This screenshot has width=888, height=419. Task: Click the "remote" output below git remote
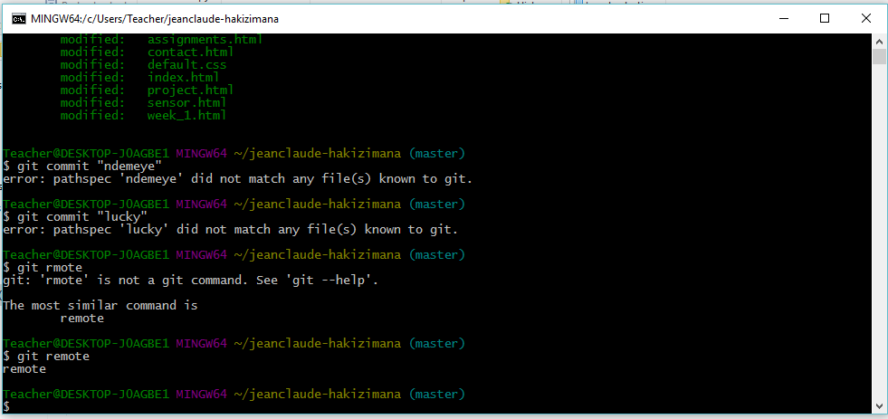coord(24,368)
